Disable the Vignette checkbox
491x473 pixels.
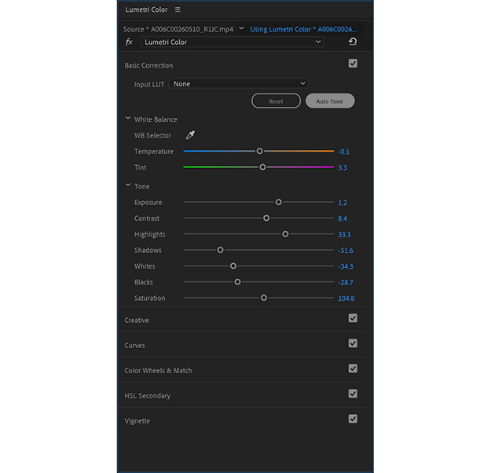[353, 419]
